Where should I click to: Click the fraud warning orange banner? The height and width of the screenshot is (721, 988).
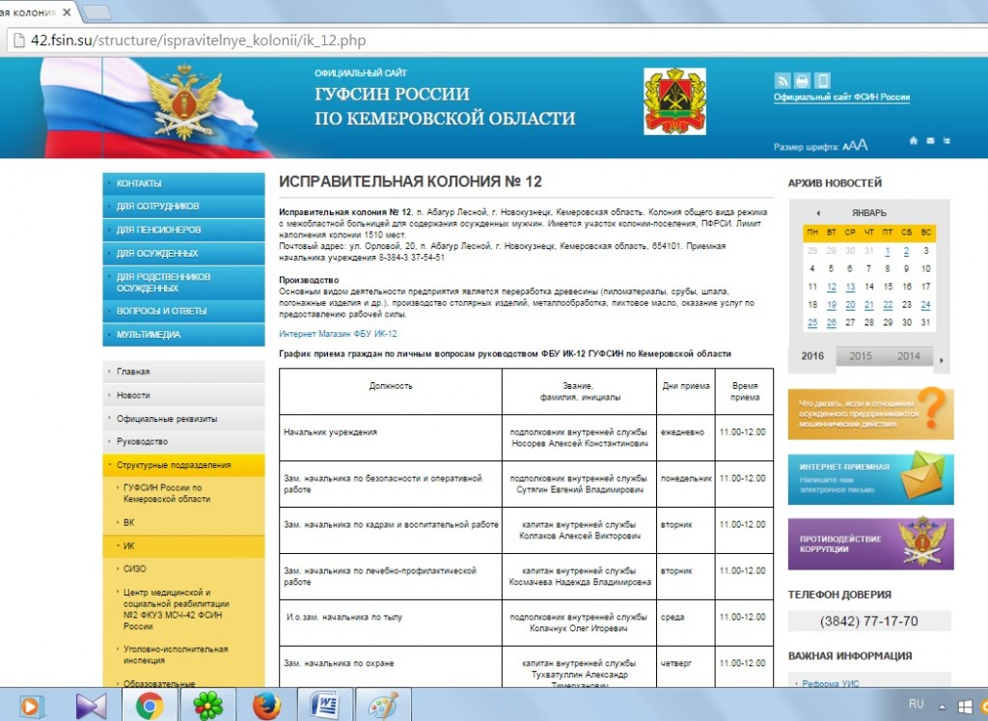click(x=871, y=413)
